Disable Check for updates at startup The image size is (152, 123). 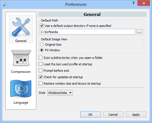(40, 77)
